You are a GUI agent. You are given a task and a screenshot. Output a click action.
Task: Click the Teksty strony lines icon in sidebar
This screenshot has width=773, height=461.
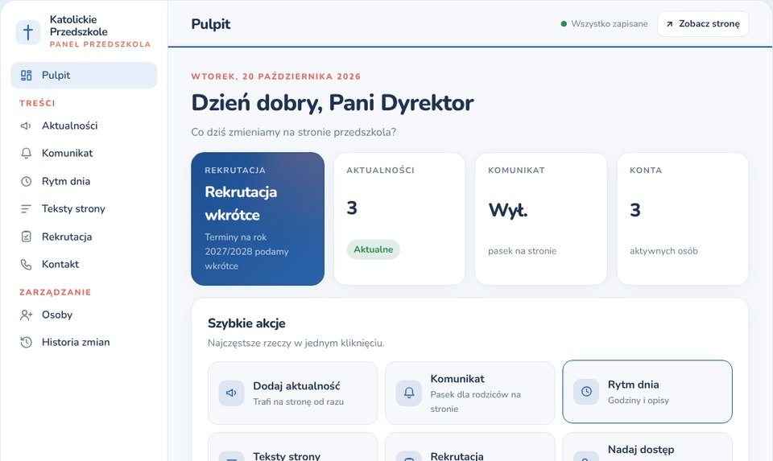[x=26, y=209]
